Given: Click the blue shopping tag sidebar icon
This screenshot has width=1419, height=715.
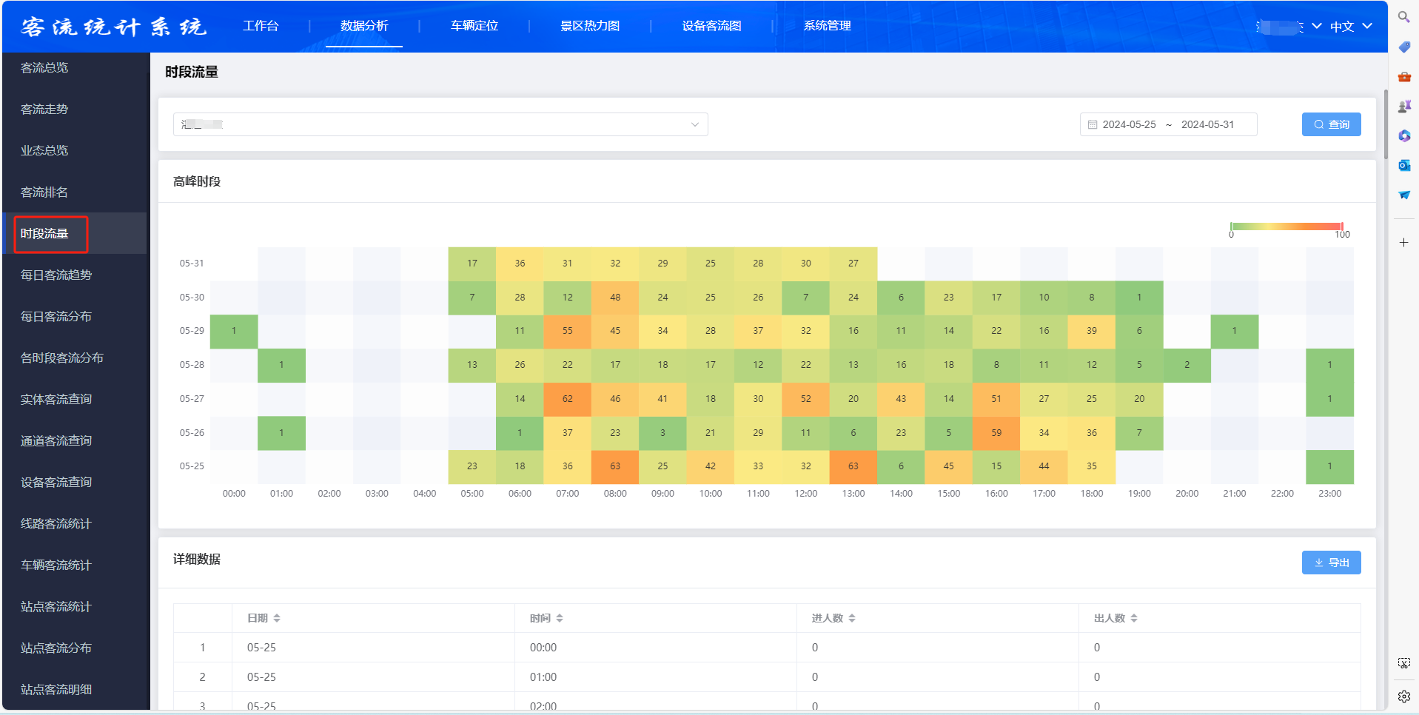Looking at the screenshot, I should coord(1403,47).
